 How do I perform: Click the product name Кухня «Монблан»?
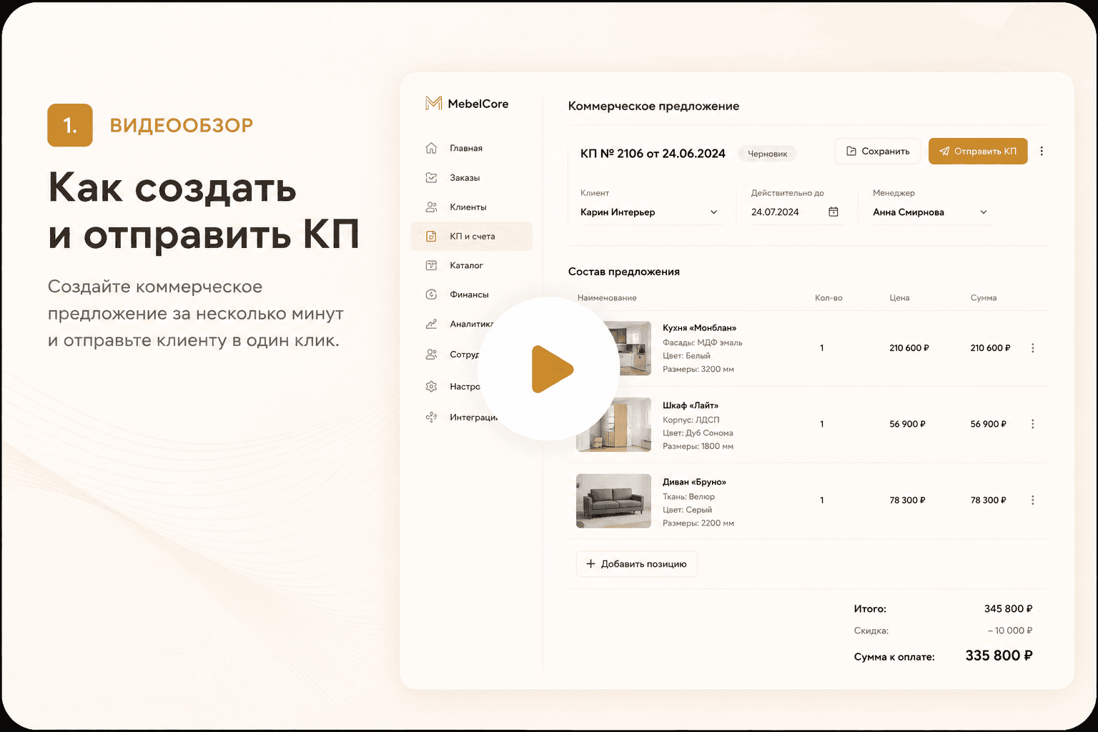[699, 327]
